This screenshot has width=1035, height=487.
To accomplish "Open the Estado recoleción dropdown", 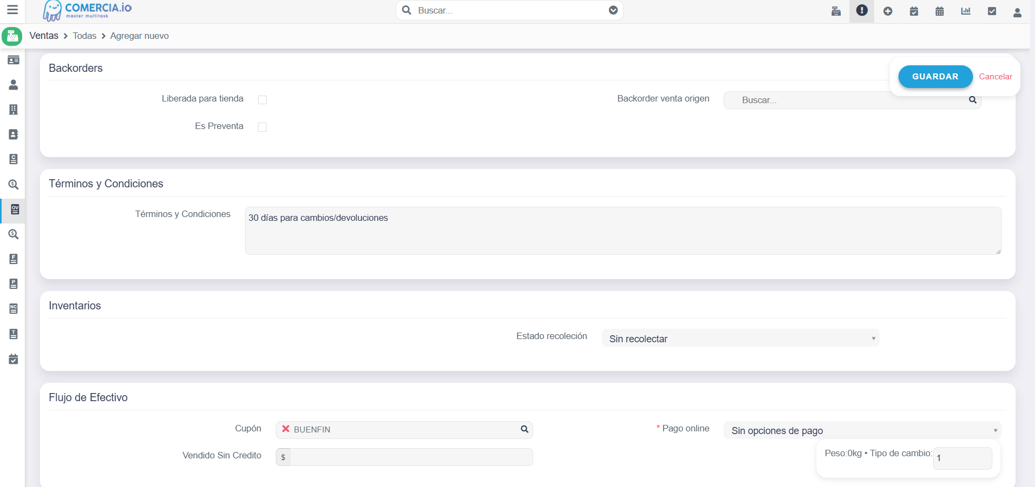I will click(740, 339).
